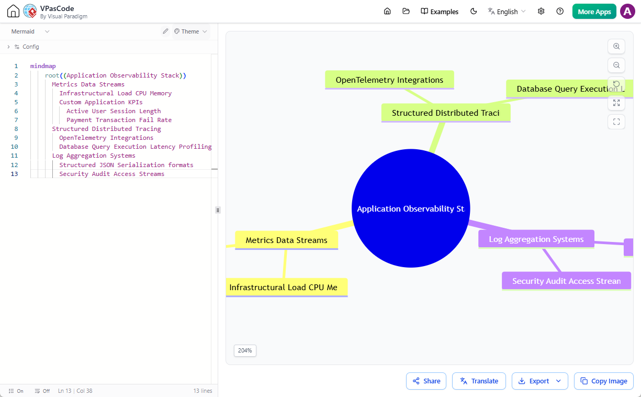Select the Infrastructural Load CPU node
The image size is (641, 397).
[287, 288]
